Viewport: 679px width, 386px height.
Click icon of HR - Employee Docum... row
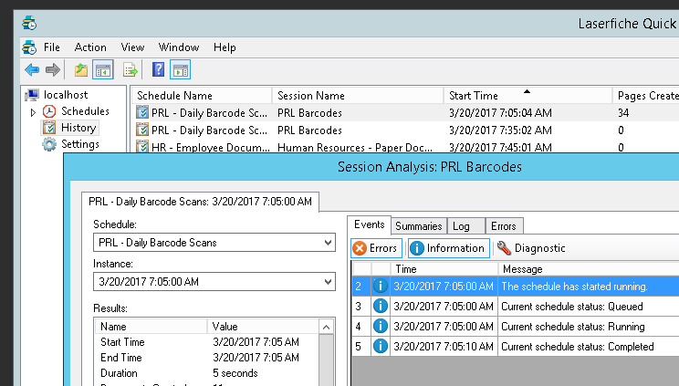[x=142, y=146]
